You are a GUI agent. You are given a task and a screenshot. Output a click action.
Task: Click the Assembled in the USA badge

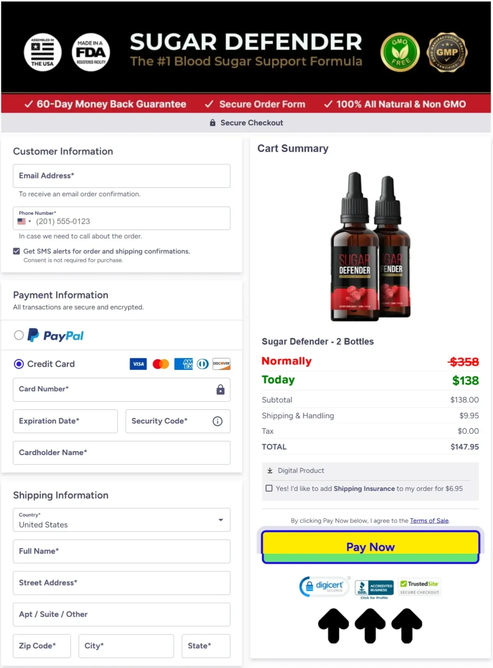43,52
